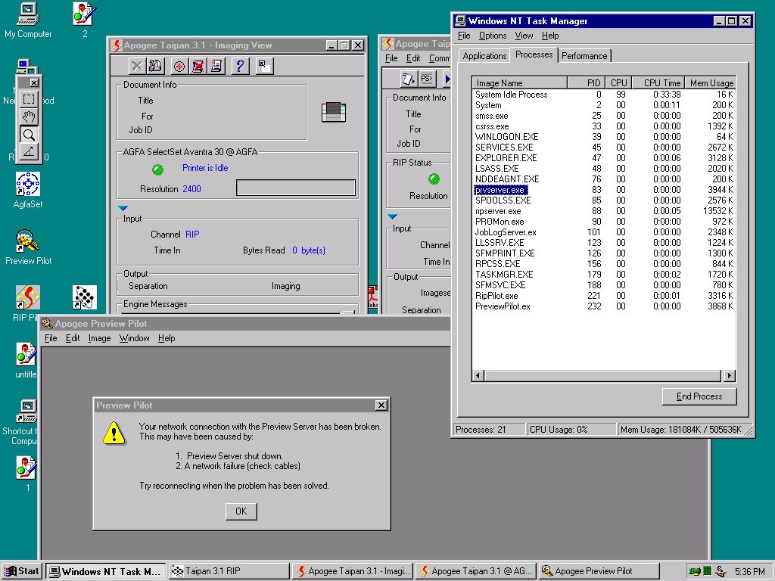
Task: Select the desktop icon labeled 1
Action: coord(27,474)
